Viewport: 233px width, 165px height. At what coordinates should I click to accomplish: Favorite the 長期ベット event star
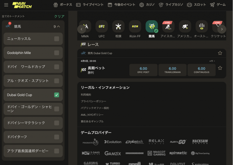tap(220, 68)
